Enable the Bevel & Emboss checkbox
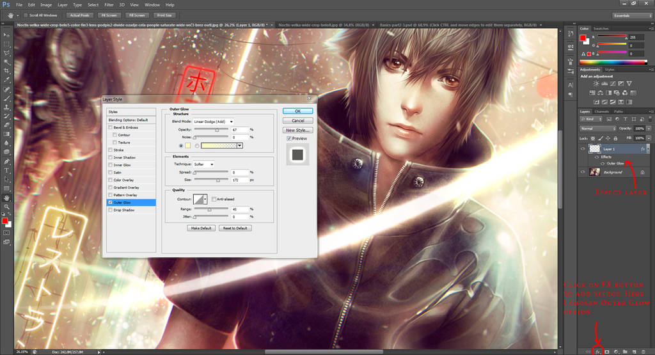Image resolution: width=655 pixels, height=355 pixels. click(x=110, y=127)
